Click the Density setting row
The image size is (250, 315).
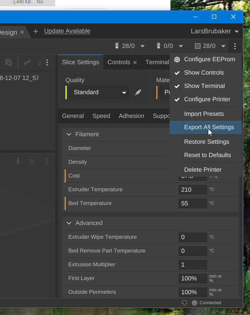(117, 162)
